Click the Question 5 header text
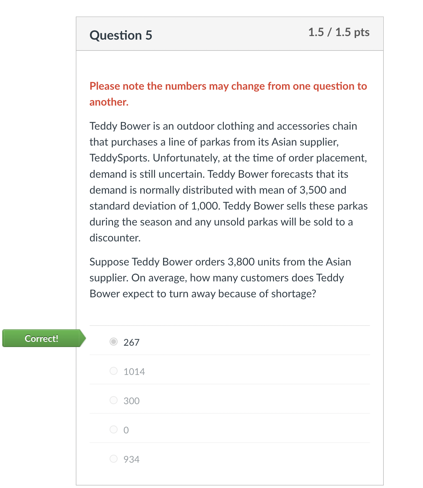The width and height of the screenshot is (423, 488). point(121,35)
